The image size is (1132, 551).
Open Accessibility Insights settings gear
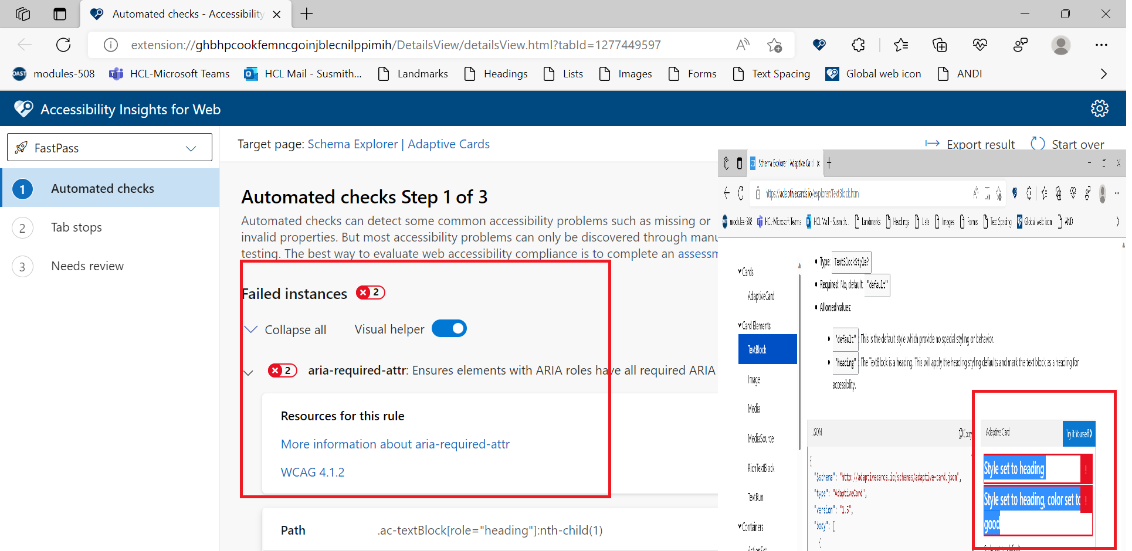[1100, 108]
